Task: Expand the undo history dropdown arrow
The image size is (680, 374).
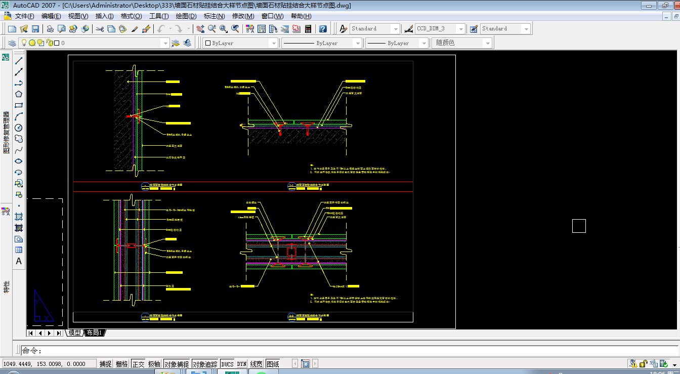Action: 171,29
